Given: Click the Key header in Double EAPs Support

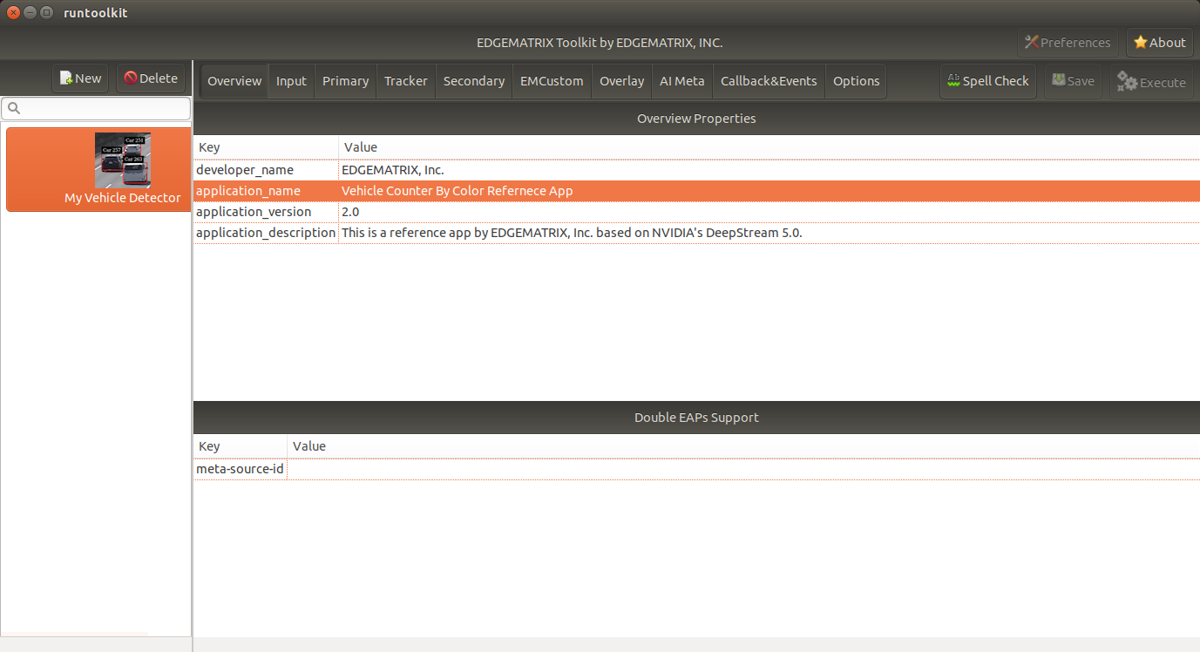Looking at the screenshot, I should pyautogui.click(x=241, y=446).
